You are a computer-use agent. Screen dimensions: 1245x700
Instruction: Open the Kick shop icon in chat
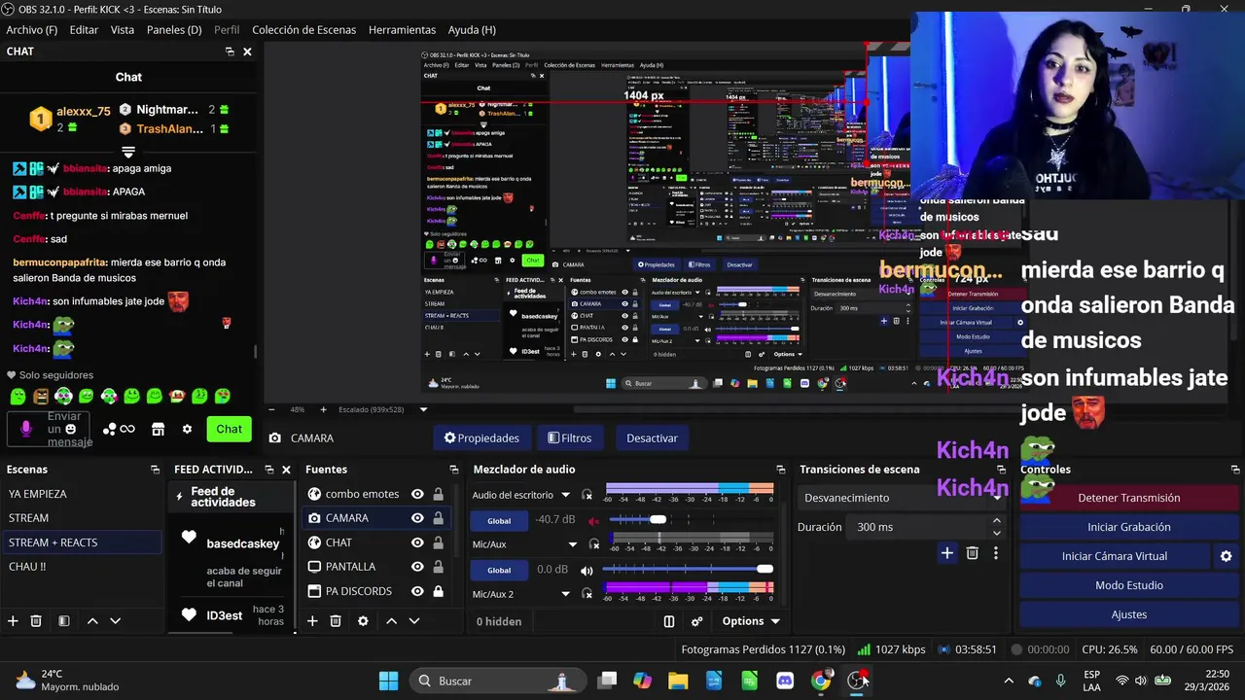(158, 429)
